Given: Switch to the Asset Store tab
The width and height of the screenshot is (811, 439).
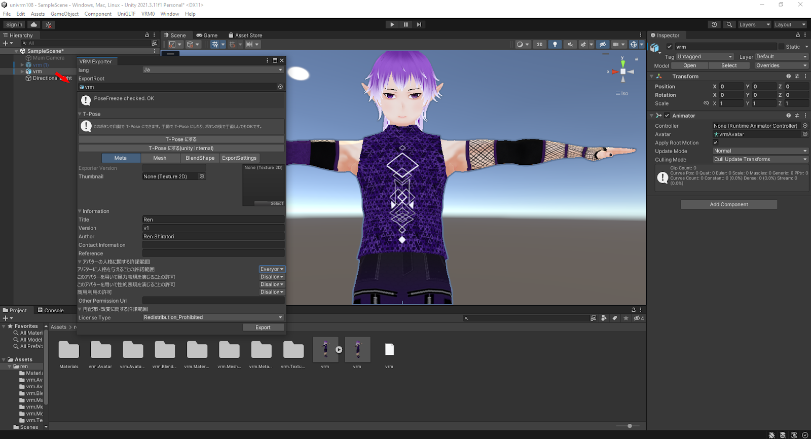Looking at the screenshot, I should [x=245, y=35].
